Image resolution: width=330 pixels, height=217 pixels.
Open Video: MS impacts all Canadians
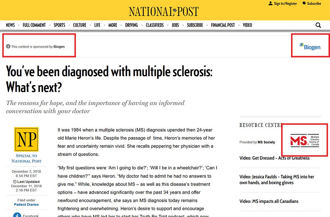[x=269, y=201]
